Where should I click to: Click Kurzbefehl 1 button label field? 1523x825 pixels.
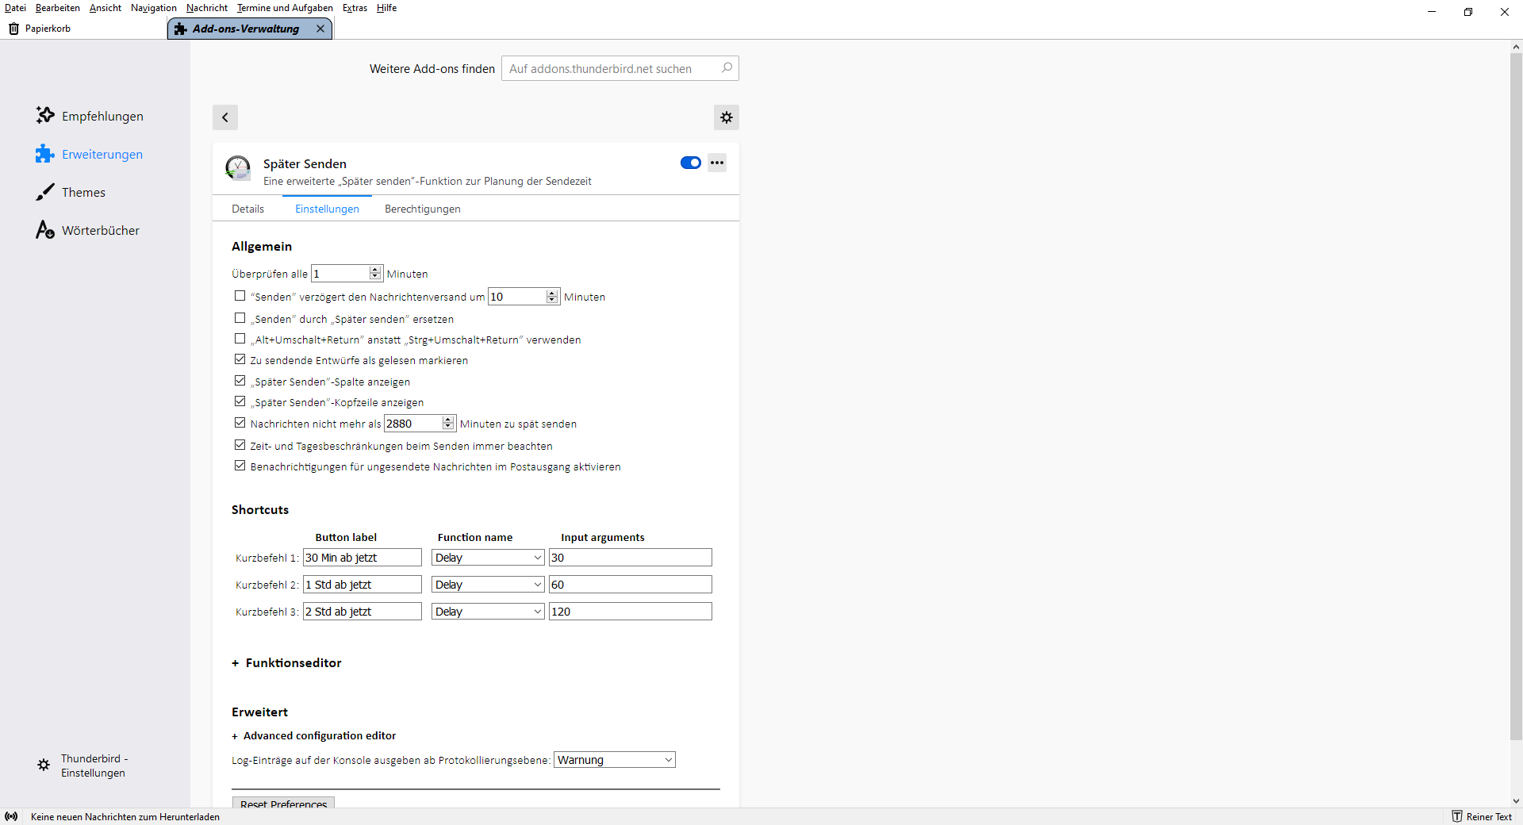click(x=363, y=558)
